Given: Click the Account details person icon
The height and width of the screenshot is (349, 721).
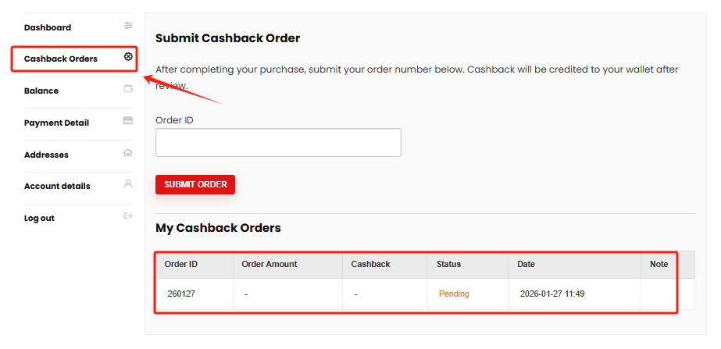Looking at the screenshot, I should click(x=128, y=184).
